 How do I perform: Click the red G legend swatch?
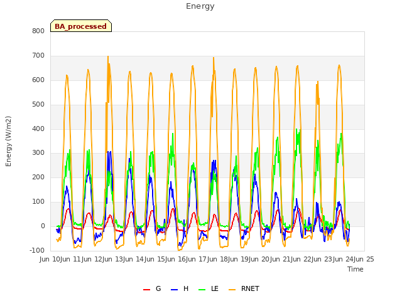(146, 290)
